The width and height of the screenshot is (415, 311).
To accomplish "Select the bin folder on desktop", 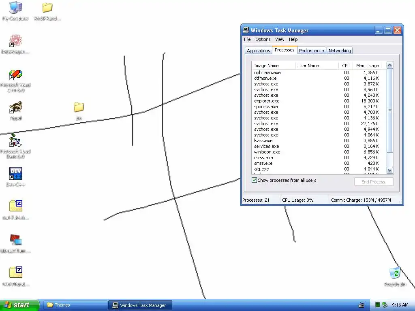I will 79,111.
